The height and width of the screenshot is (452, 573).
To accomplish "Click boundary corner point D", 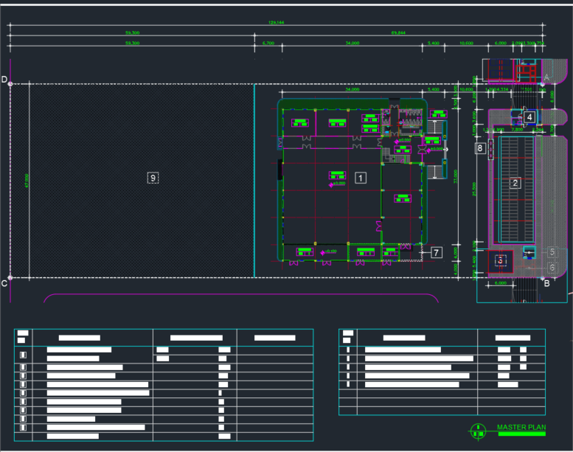I will click(x=10, y=84).
